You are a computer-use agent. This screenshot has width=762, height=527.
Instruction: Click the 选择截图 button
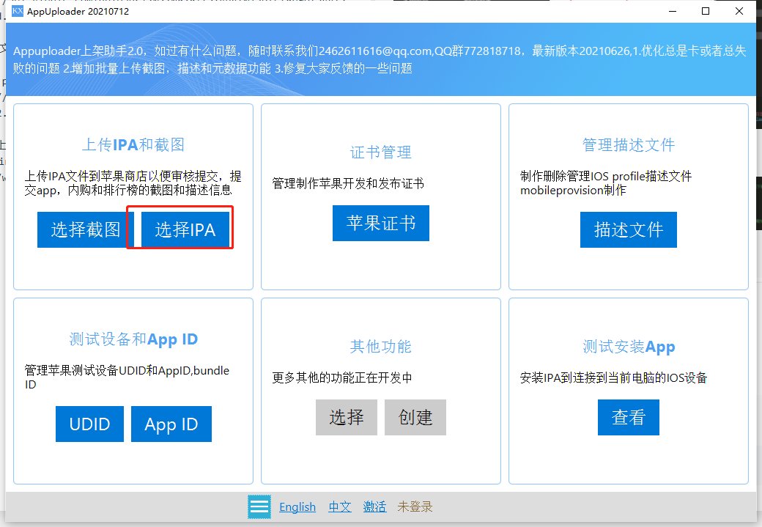click(x=86, y=229)
